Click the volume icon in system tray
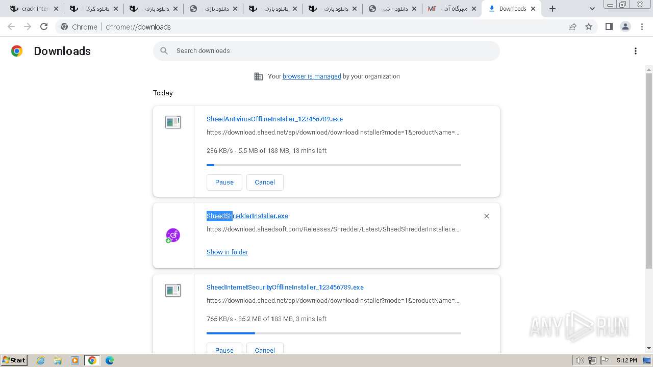 point(580,360)
